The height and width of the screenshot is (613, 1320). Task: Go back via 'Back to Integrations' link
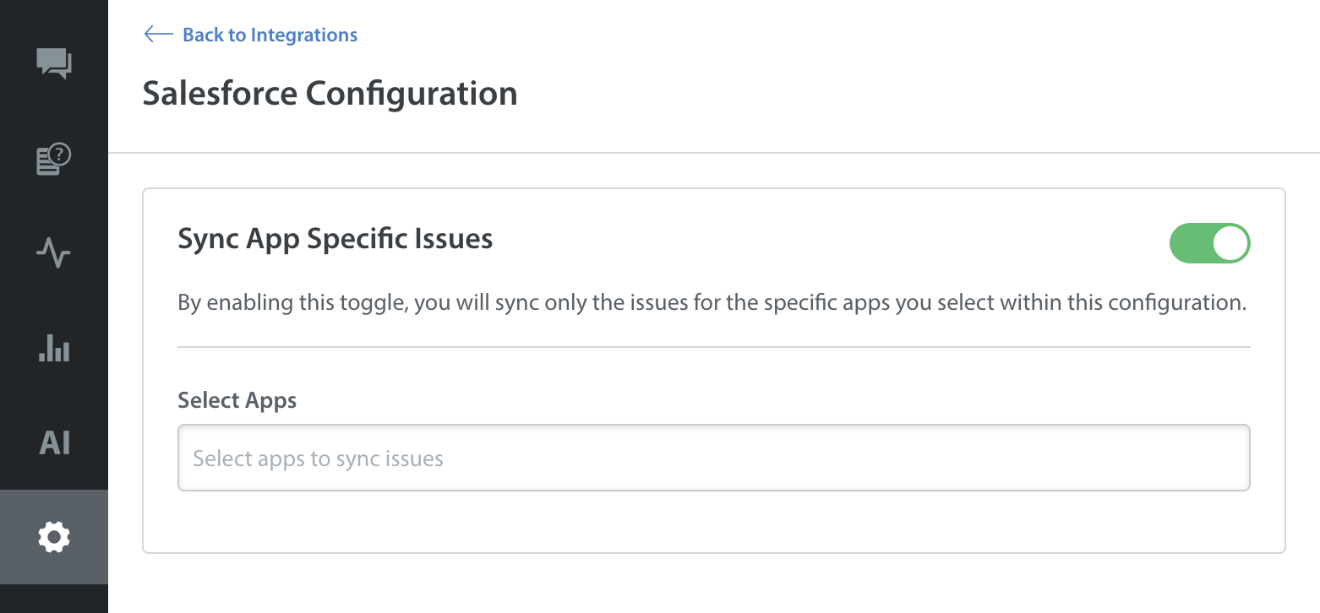click(x=270, y=35)
